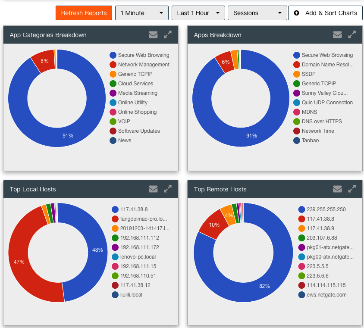Maximize the Apps Breakdown chart
Viewport: 364px width, 328px height.
(352, 35)
